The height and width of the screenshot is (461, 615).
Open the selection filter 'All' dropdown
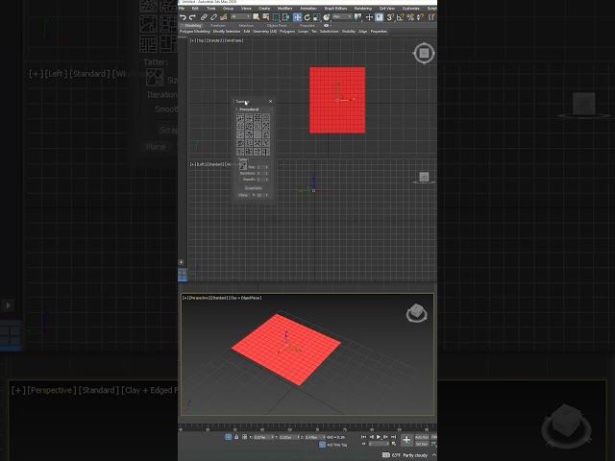click(x=240, y=17)
